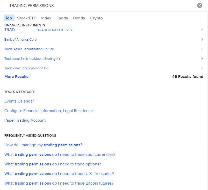Switch to the Crypto tab
Screen dimensions: 208x190
click(x=96, y=18)
